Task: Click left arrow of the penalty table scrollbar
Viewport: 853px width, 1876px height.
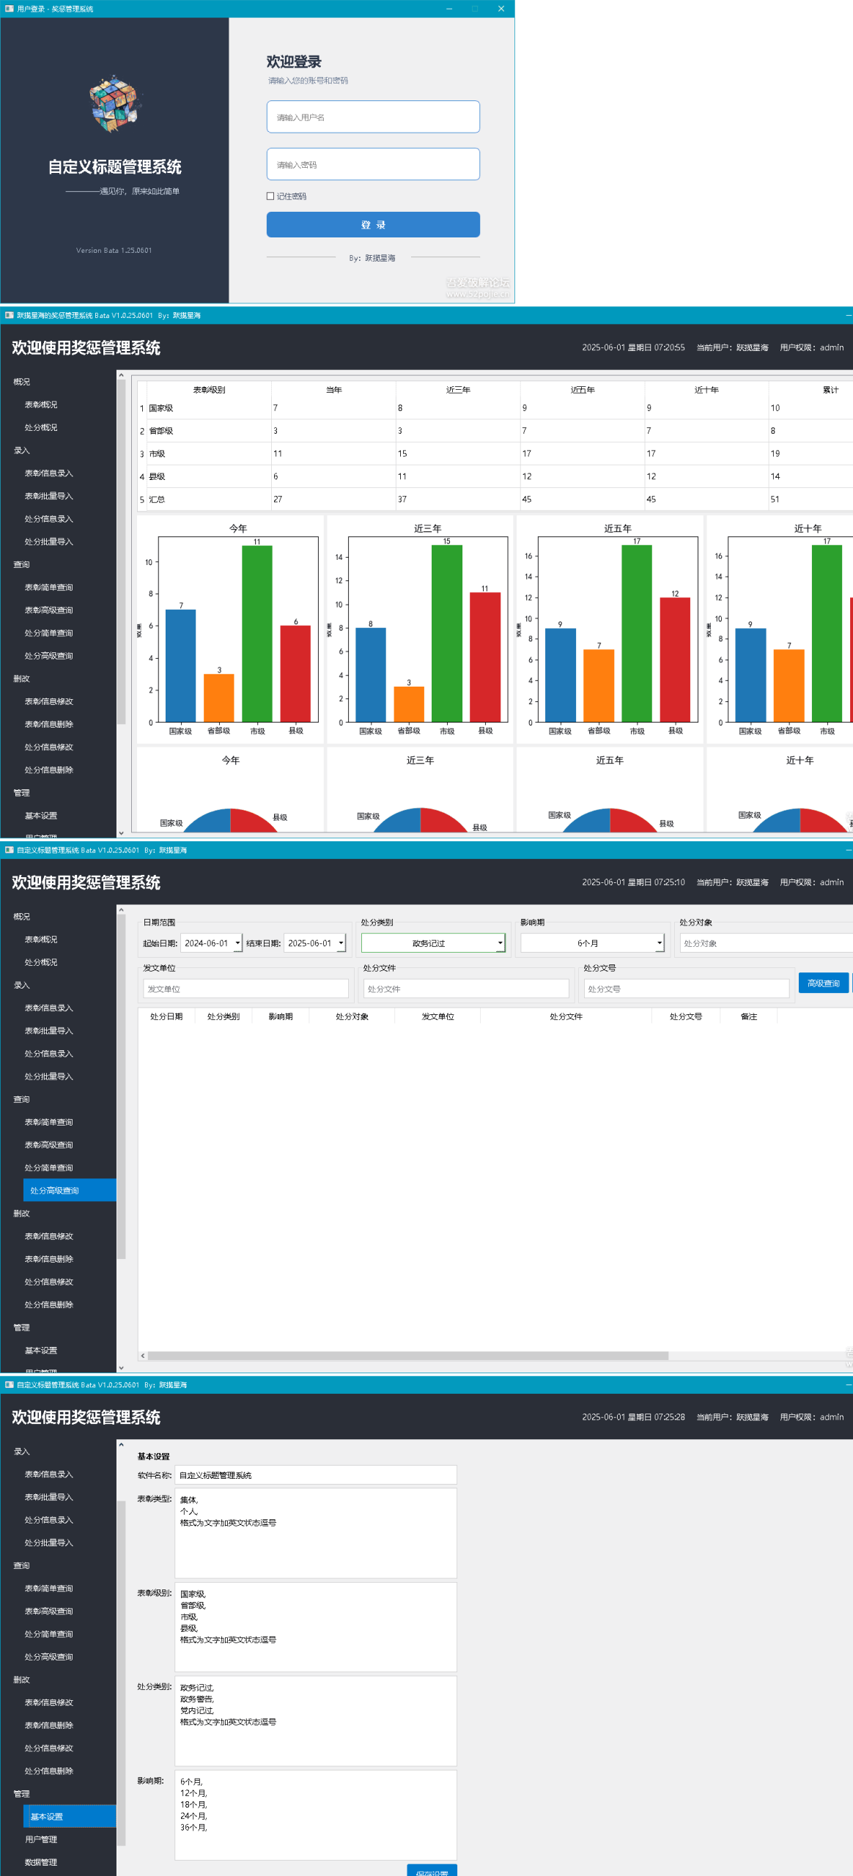Action: click(x=143, y=1356)
